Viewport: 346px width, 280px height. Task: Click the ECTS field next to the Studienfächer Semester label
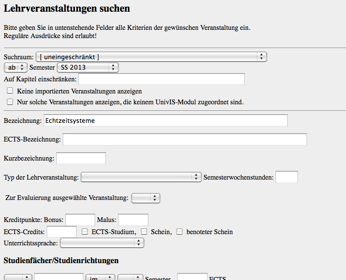[192, 277]
